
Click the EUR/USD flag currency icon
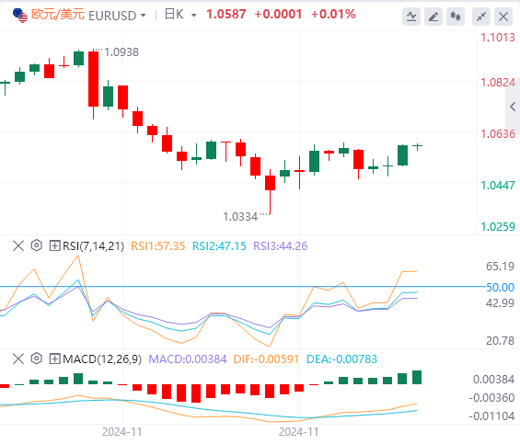click(x=20, y=16)
